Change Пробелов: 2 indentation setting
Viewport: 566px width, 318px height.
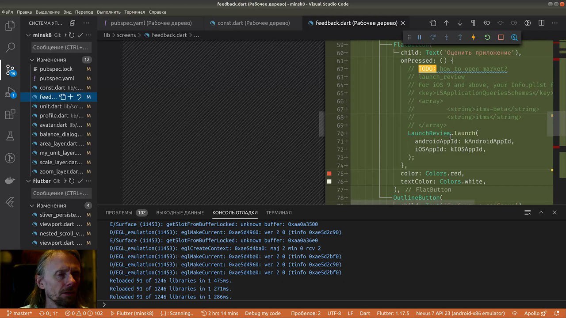(x=306, y=313)
